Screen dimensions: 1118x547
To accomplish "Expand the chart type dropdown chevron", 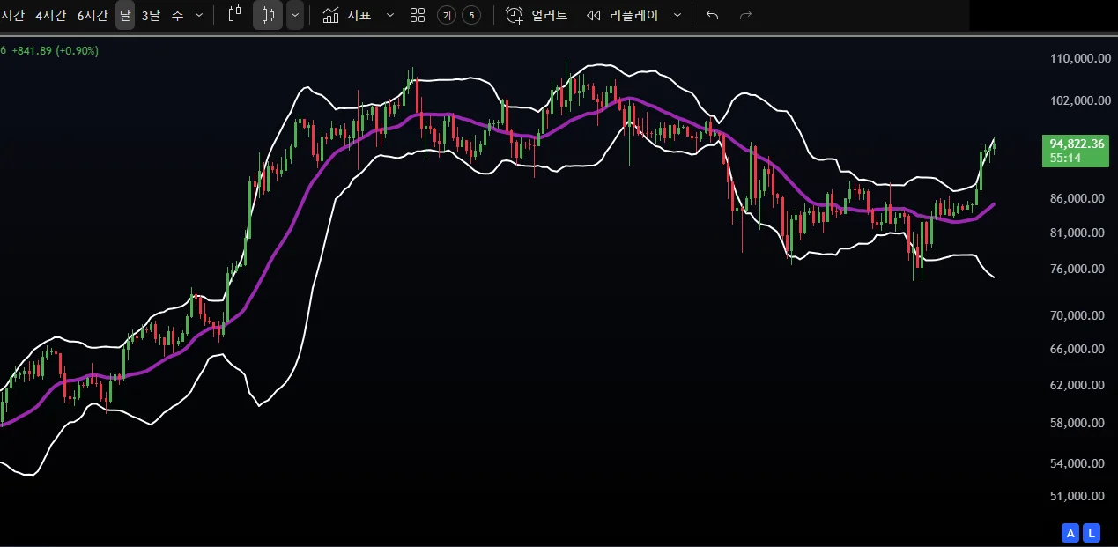I will tap(295, 15).
